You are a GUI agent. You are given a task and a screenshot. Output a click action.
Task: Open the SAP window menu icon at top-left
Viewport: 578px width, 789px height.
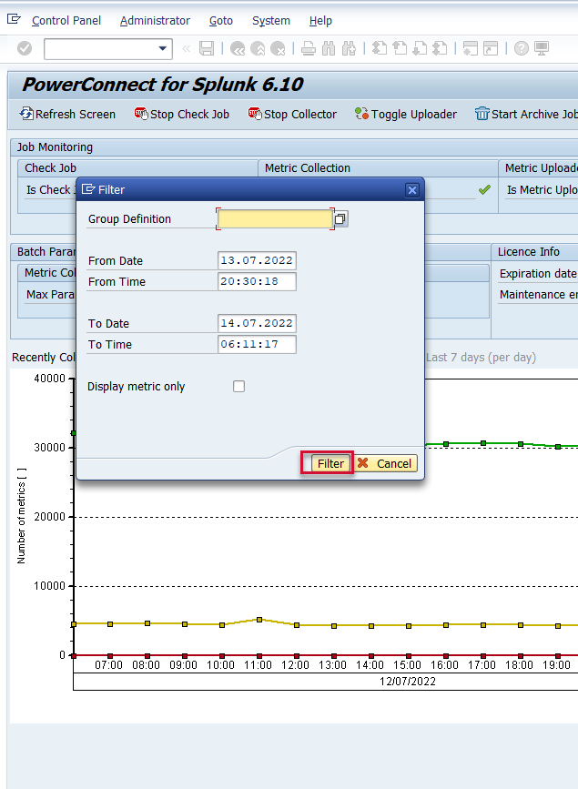(x=14, y=20)
